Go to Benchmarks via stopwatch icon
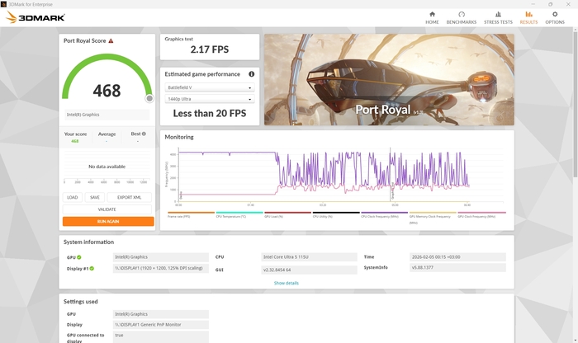The image size is (578, 343). [461, 16]
